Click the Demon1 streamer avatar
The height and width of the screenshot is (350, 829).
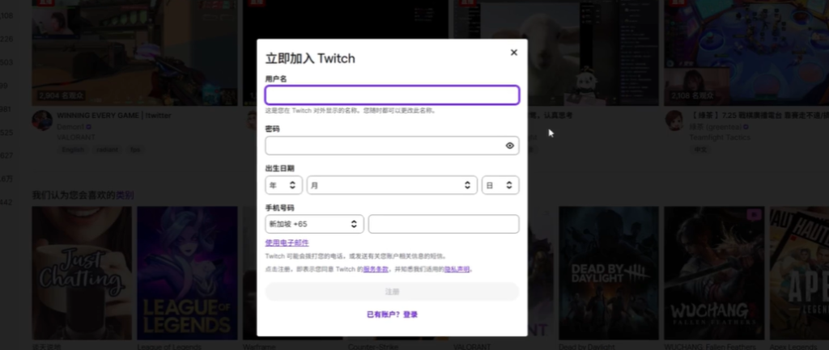pos(42,120)
